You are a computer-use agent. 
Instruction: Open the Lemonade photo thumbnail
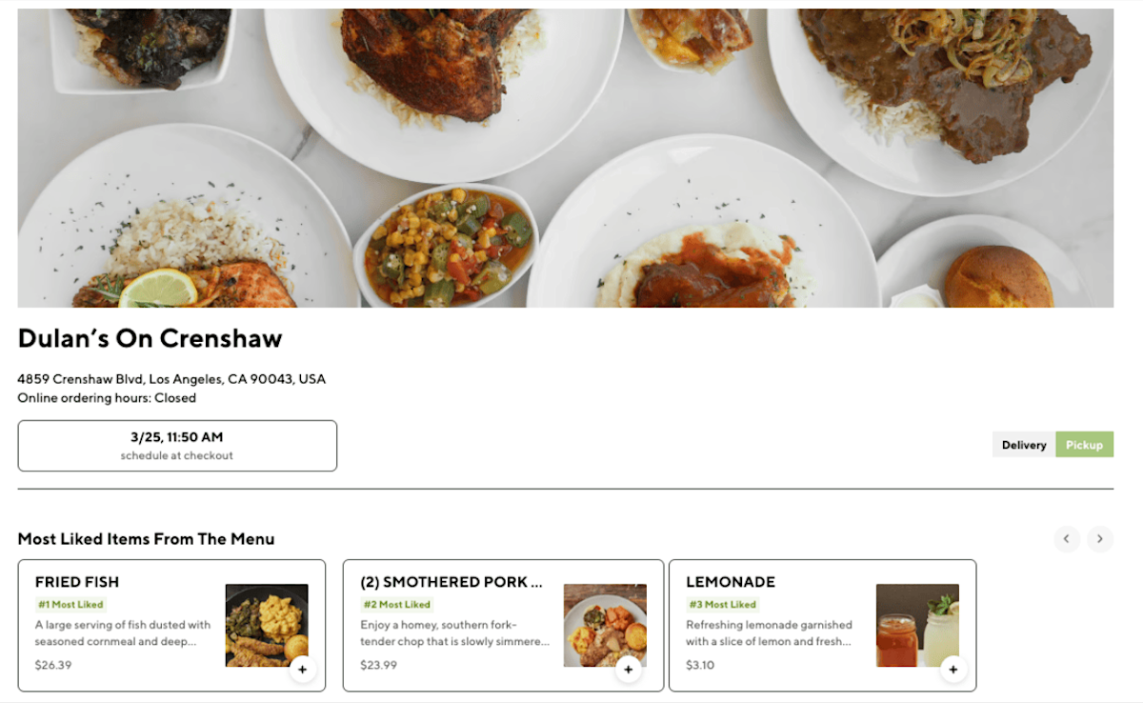pos(917,625)
